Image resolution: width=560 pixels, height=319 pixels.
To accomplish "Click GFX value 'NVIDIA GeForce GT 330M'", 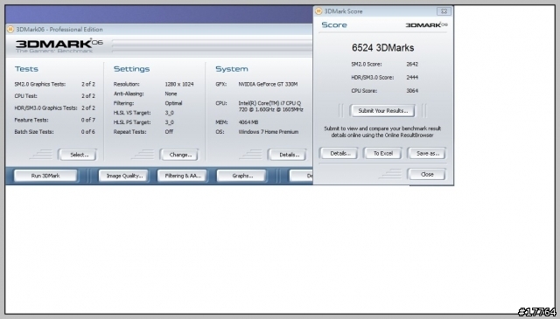I will 268,84.
